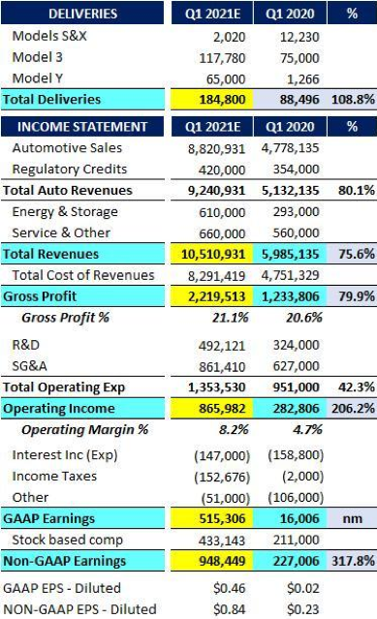Screen dimensions: 377x619
Task: Click the Operating Margin % 8.2% cell
Action: [x=234, y=430]
